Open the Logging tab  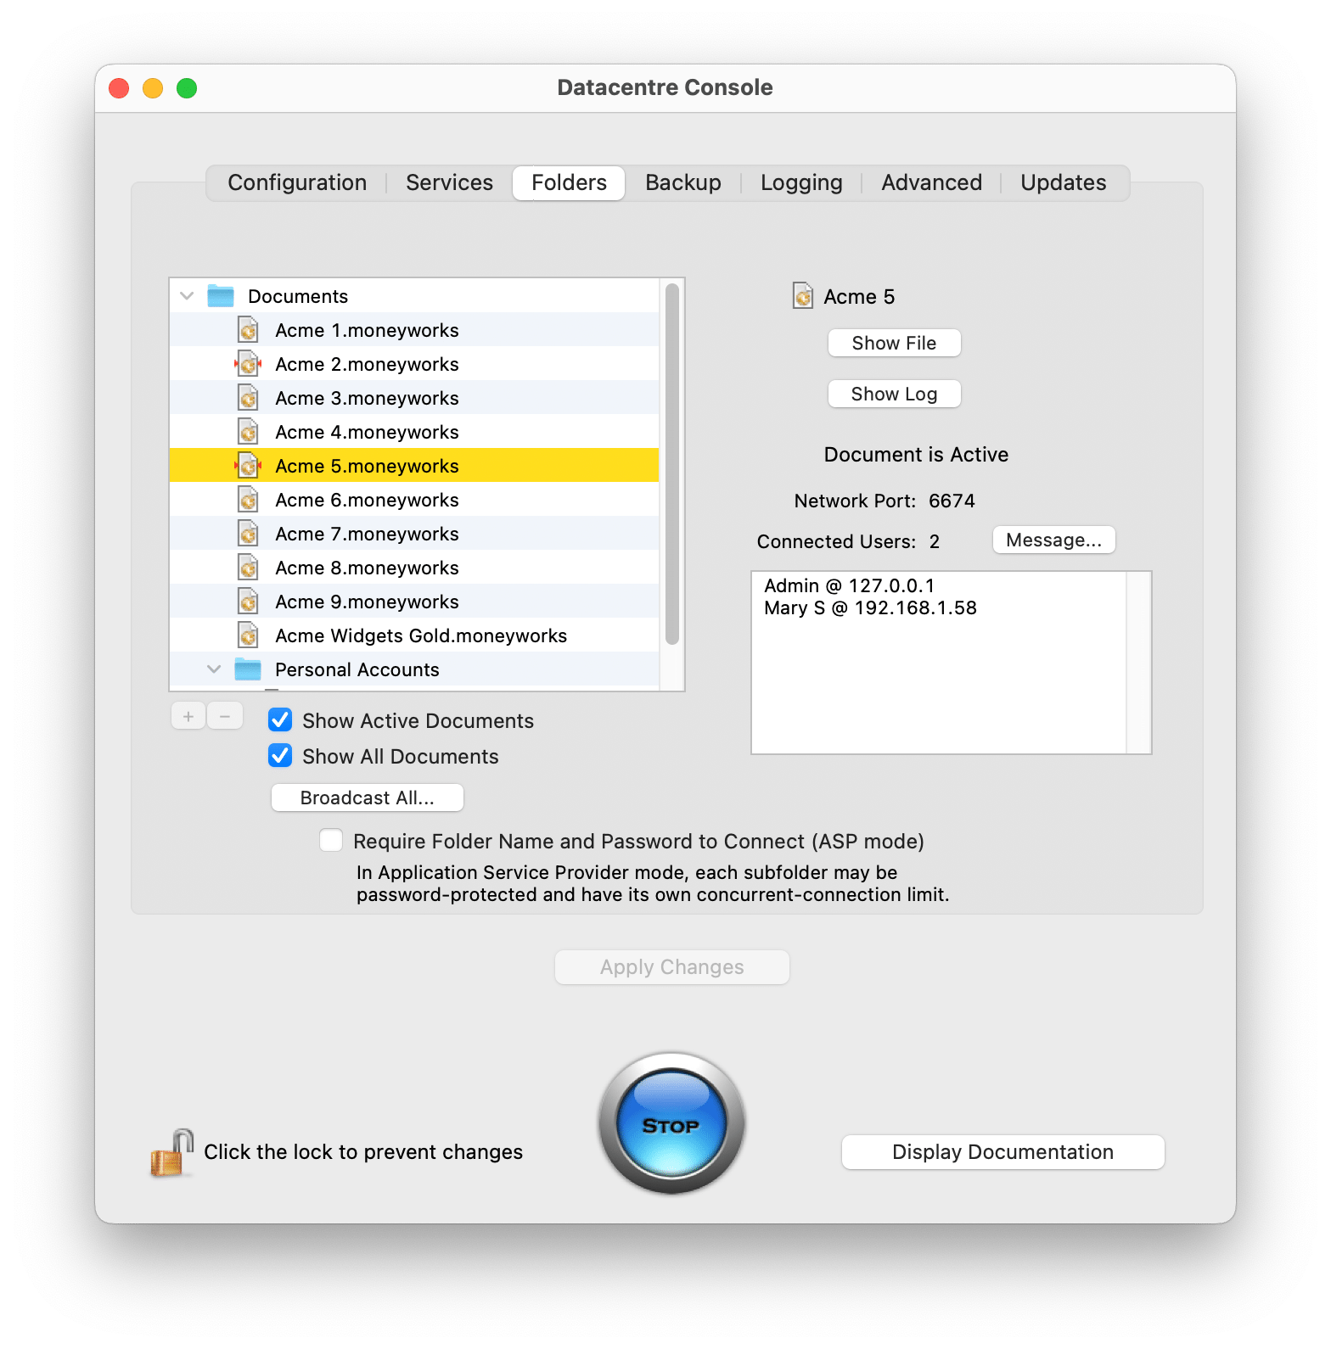tap(801, 182)
